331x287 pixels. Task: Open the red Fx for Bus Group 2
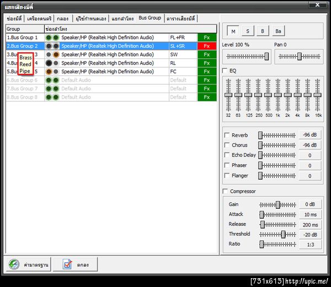[x=207, y=46]
